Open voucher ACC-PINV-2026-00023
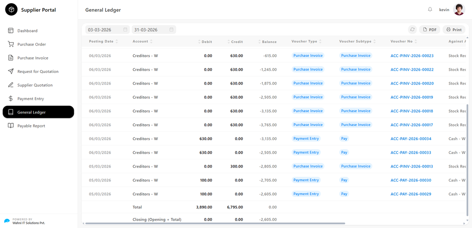 (x=412, y=56)
